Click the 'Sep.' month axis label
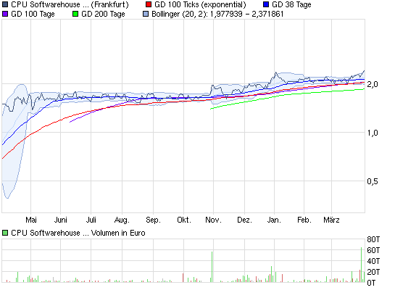The width and height of the screenshot is (395, 298). [x=153, y=220]
